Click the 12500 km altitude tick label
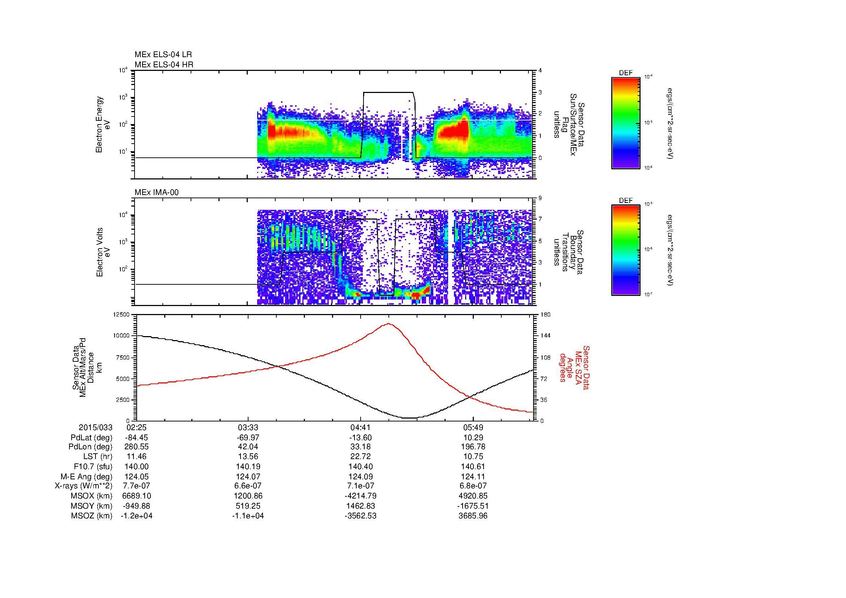 [122, 315]
